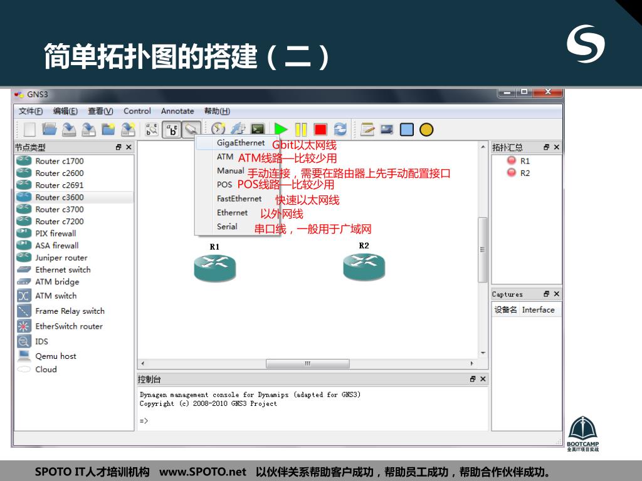Select Ethernet switch node type
Viewport: 642px width, 481px height.
coord(74,269)
